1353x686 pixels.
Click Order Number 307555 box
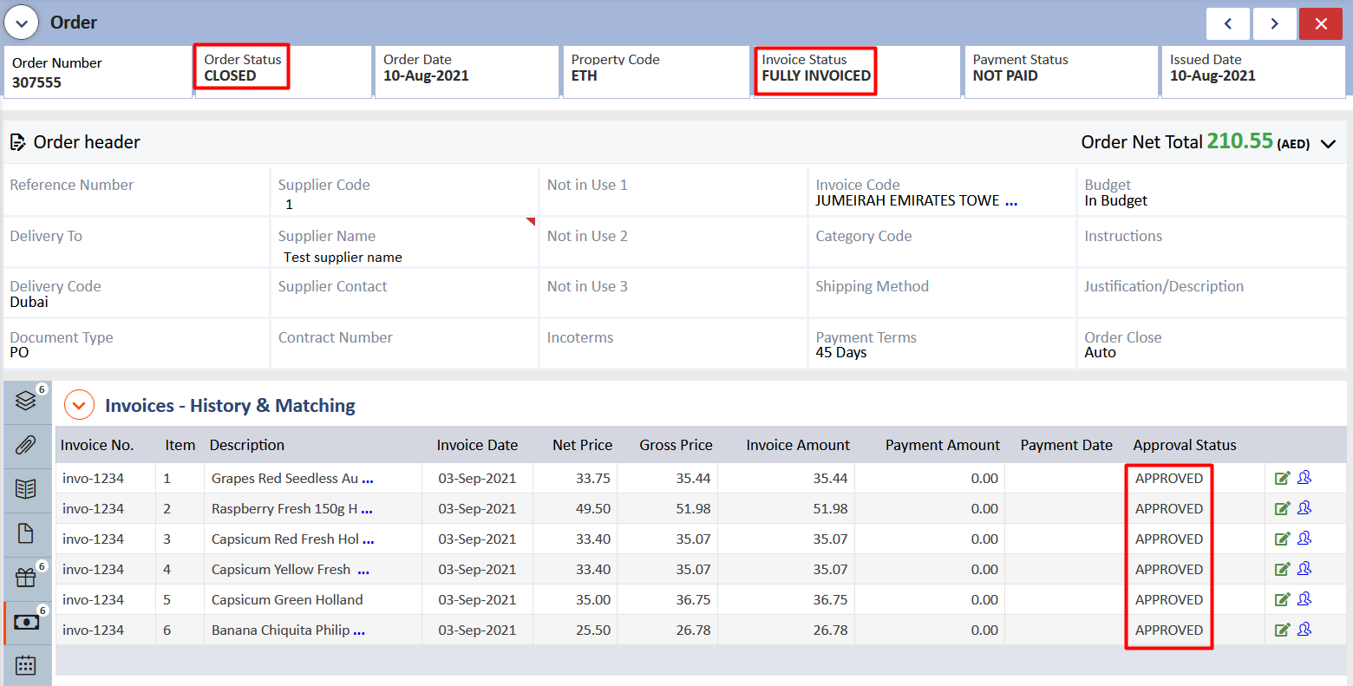(98, 72)
